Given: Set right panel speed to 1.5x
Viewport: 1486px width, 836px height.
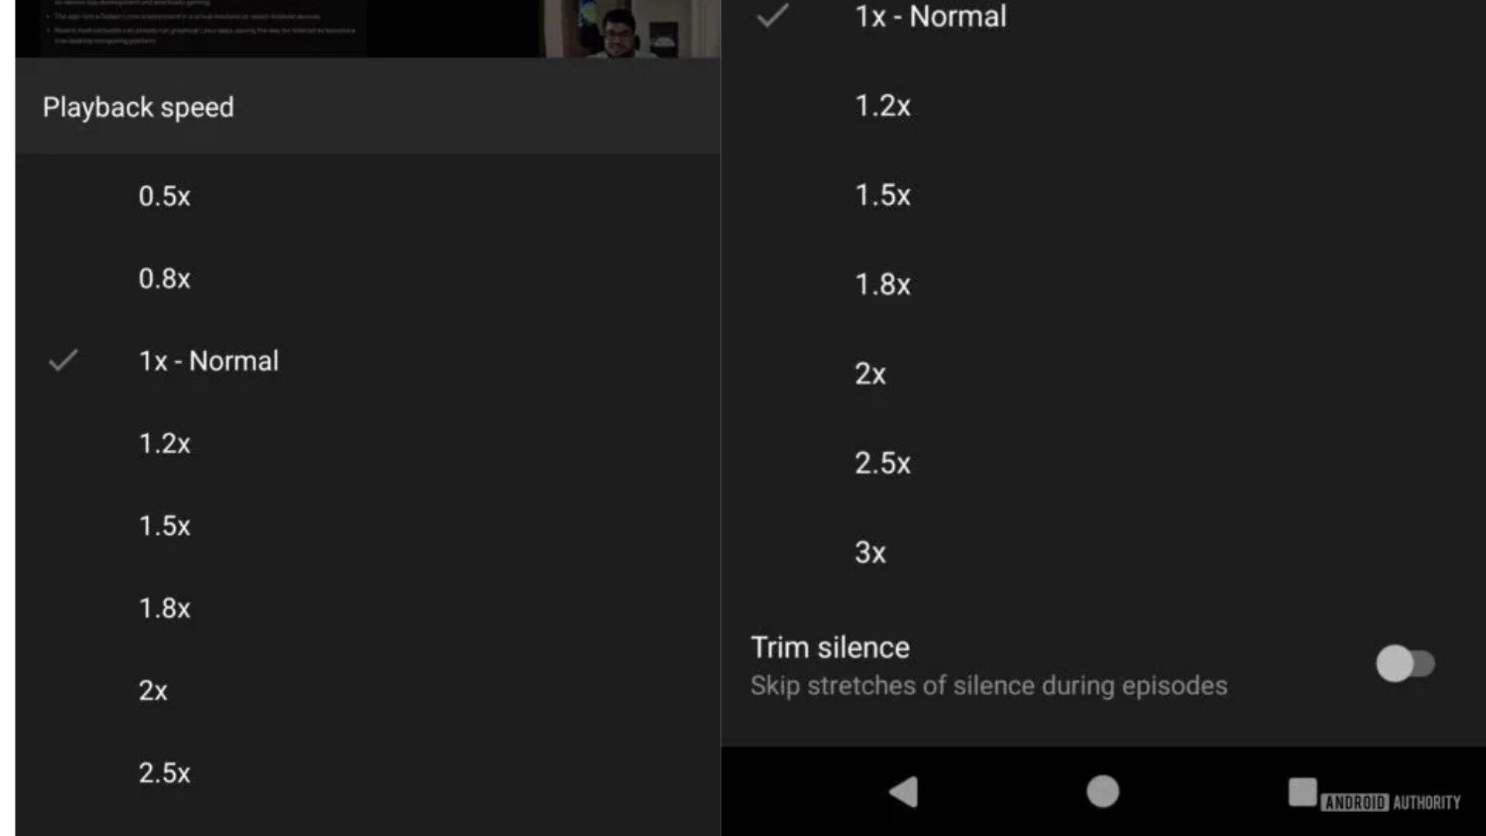Looking at the screenshot, I should tap(882, 195).
